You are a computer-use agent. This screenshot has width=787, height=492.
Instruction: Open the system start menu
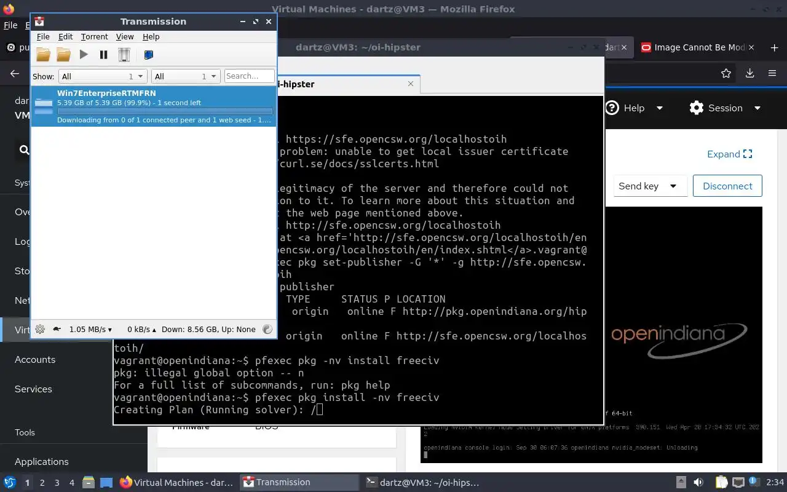9,483
